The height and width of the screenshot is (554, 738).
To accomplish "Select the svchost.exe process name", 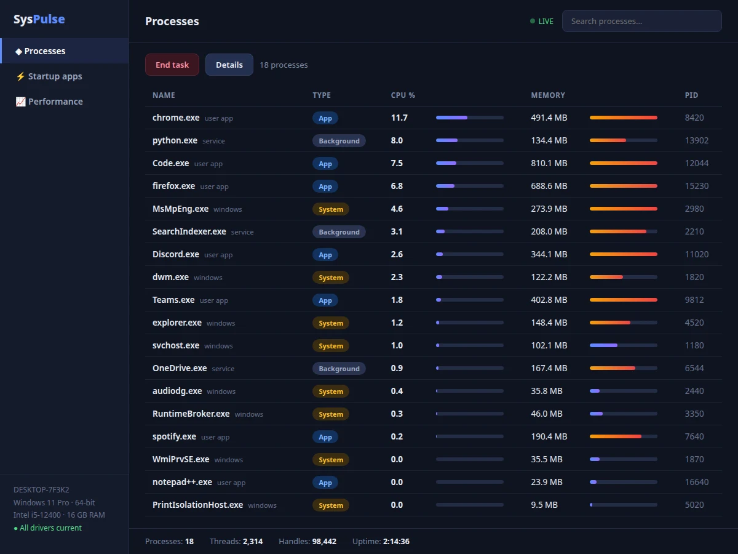I will [x=176, y=345].
